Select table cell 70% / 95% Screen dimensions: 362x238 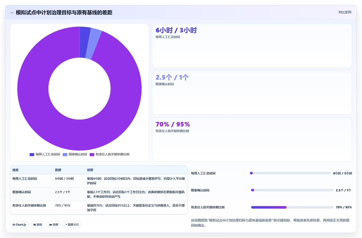click(63, 206)
